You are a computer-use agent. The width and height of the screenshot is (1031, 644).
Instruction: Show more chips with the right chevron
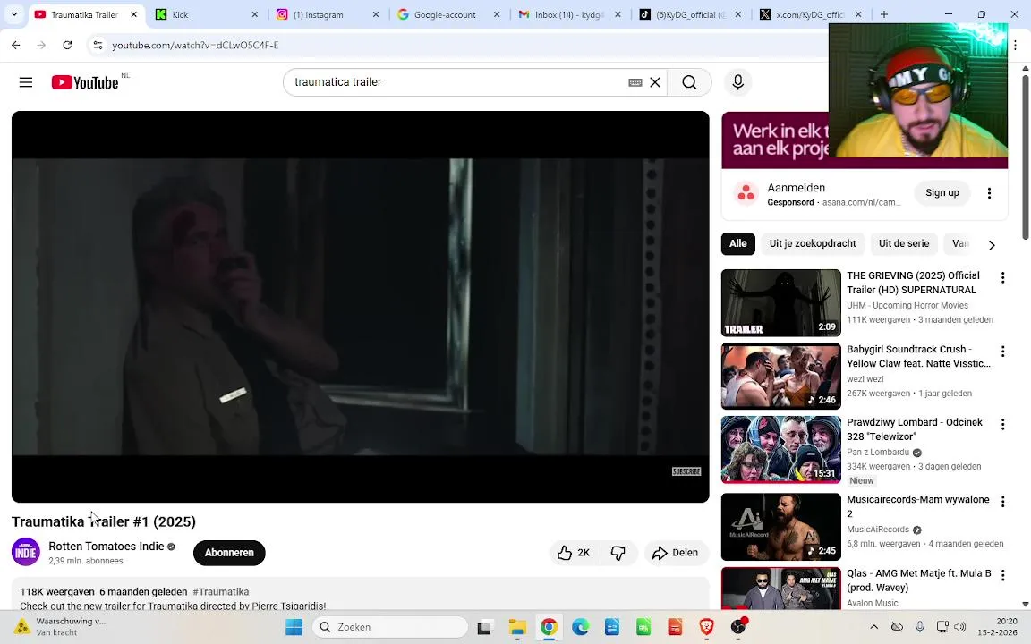click(992, 244)
